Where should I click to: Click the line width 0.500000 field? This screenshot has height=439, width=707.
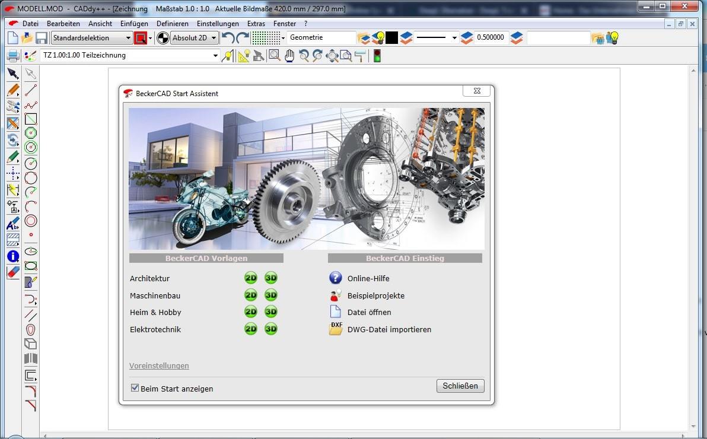point(490,38)
